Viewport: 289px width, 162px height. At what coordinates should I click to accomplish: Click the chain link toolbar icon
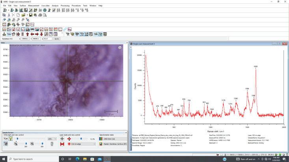pos(65,29)
